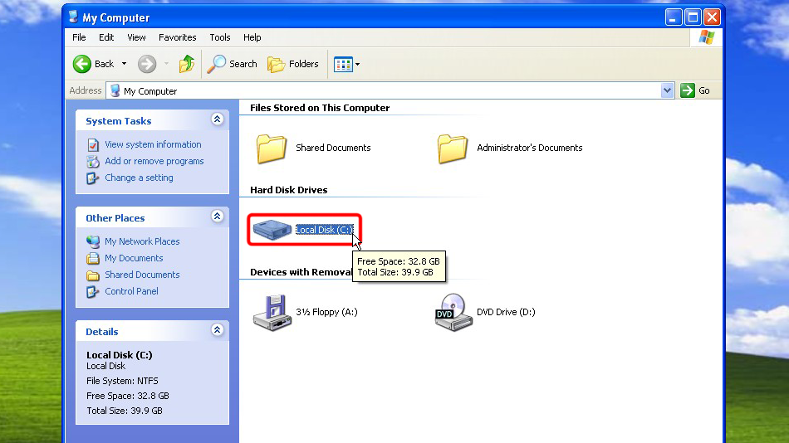This screenshot has height=443, width=789.
Task: Collapse the Other Places panel
Action: (x=218, y=217)
